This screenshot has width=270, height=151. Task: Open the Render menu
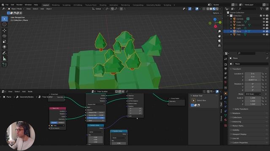pos(19,5)
